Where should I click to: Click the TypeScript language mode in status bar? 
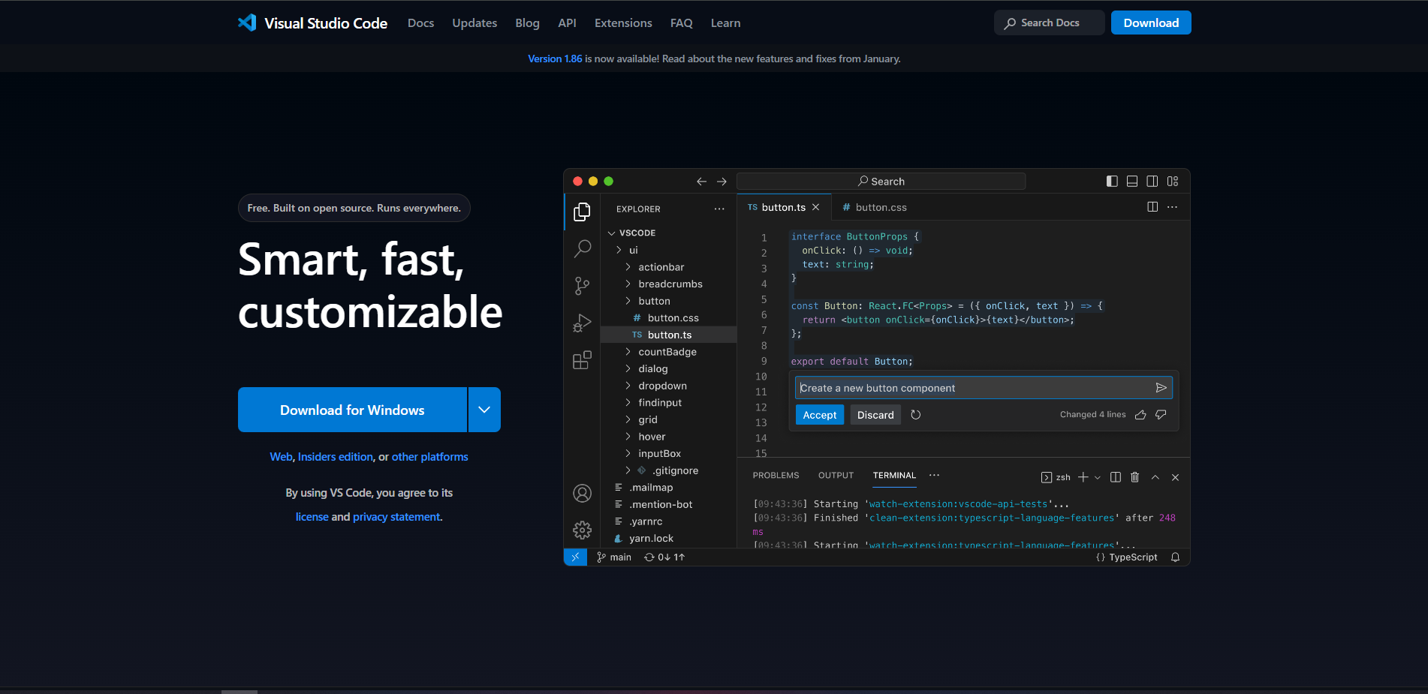[x=1127, y=557]
